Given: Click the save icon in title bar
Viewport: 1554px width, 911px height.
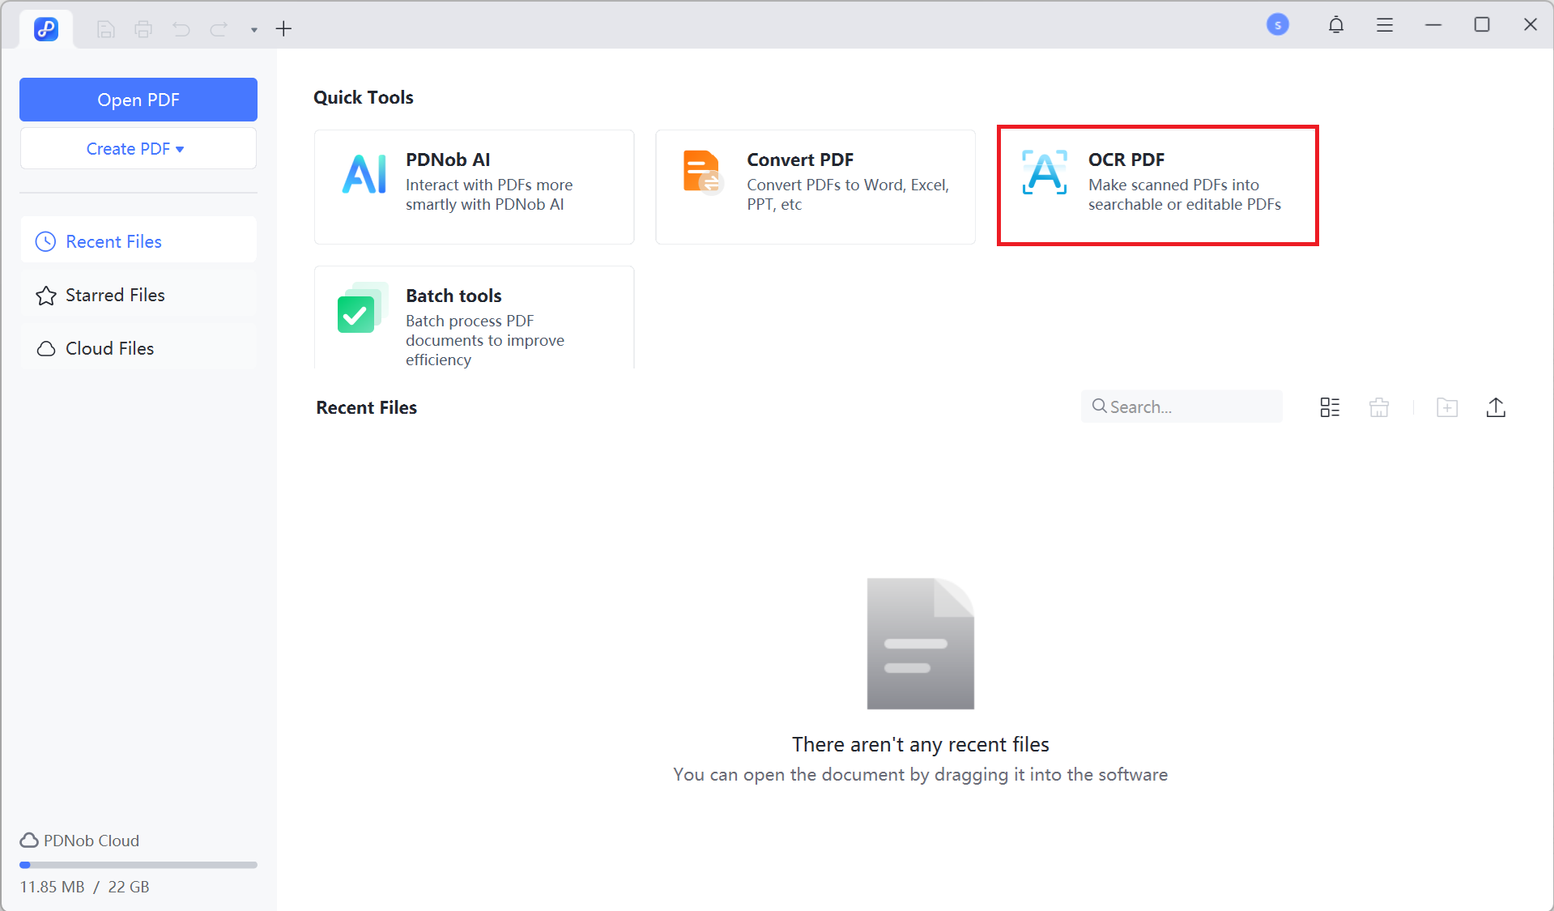Looking at the screenshot, I should [x=105, y=29].
